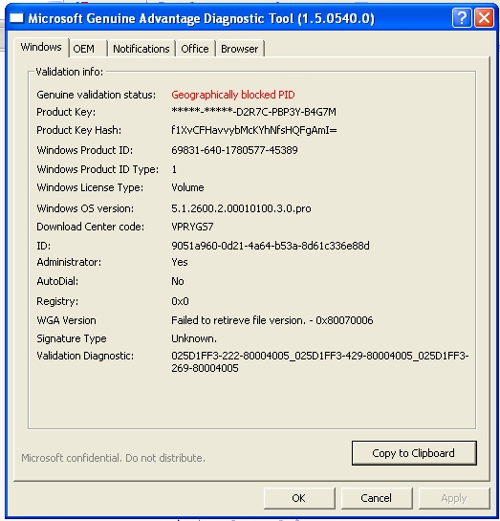Click the window title bar text
Screen dimensions: 500x521
(202, 18)
